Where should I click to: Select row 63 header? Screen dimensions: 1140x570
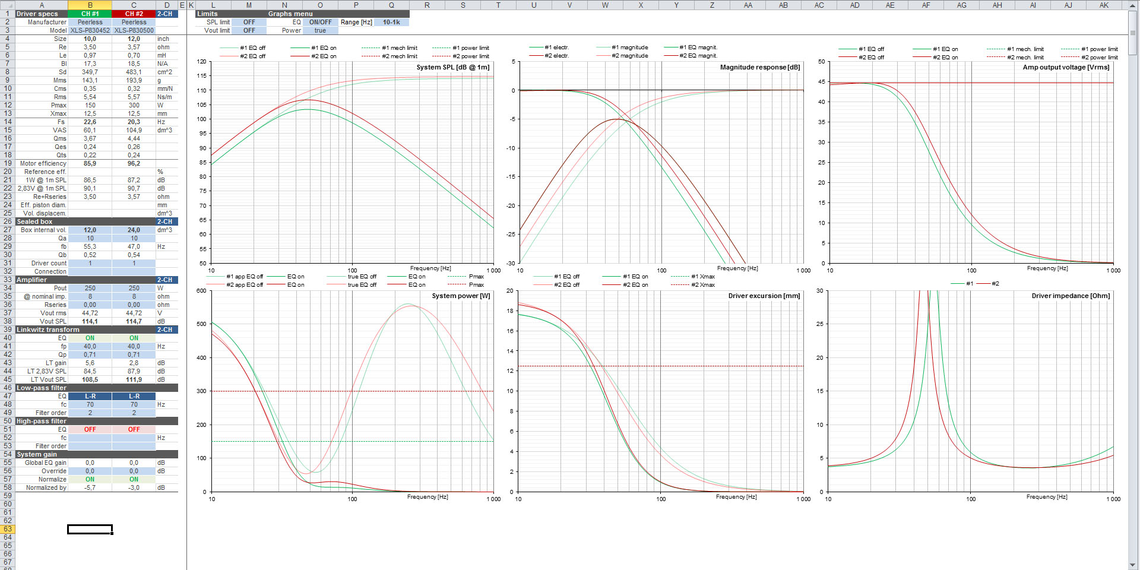click(x=7, y=529)
